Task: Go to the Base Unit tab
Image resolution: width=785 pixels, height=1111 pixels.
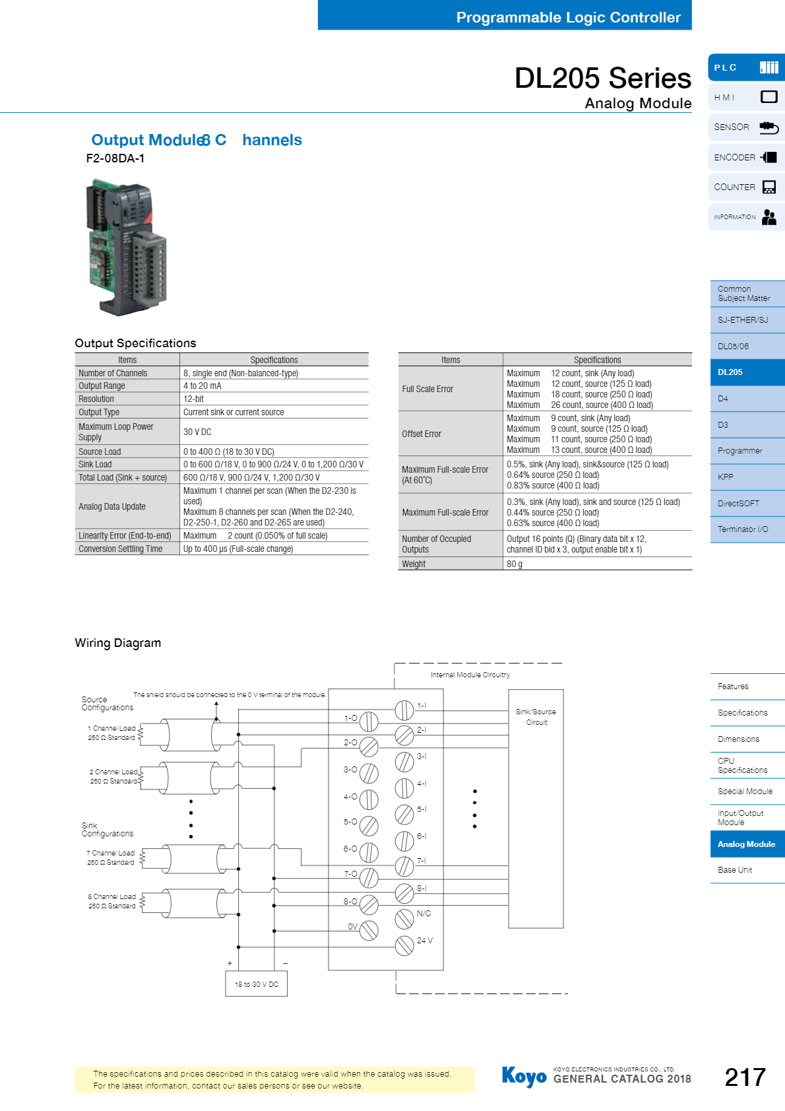Action: (747, 870)
